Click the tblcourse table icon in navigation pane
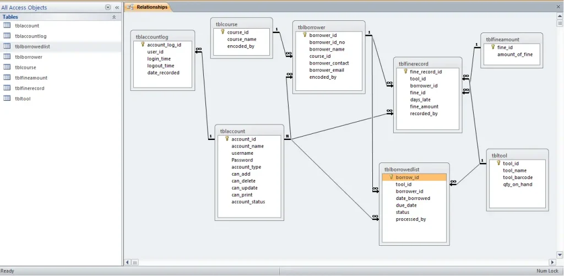564x276 pixels. point(7,67)
